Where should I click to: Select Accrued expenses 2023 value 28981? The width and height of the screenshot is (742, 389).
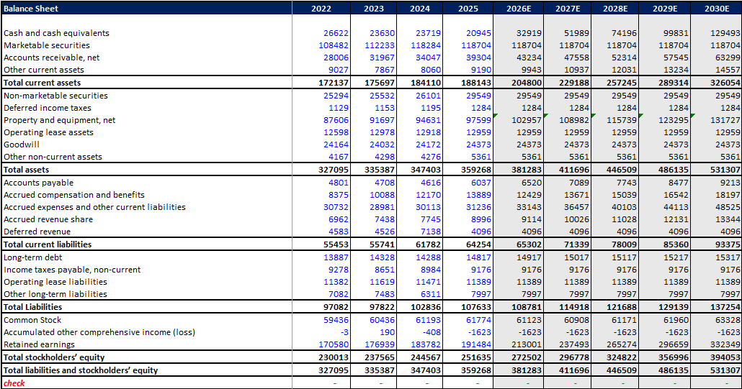click(x=382, y=207)
